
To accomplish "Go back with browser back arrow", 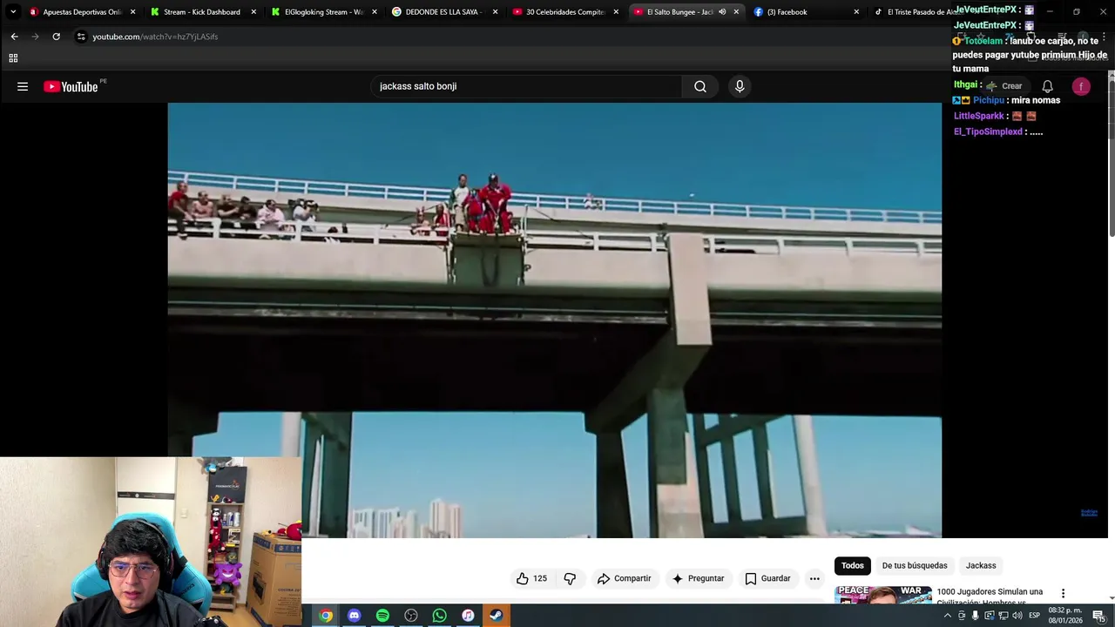I will coord(14,37).
